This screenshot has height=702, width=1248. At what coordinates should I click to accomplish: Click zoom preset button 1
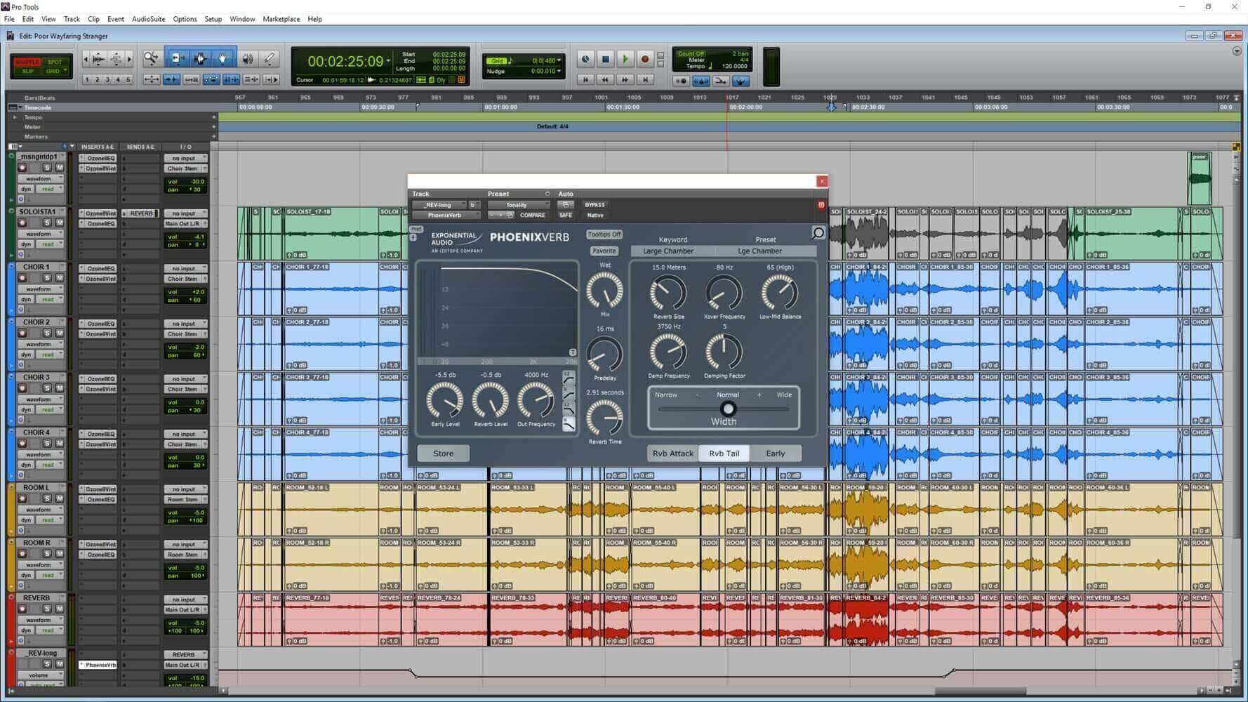coord(87,80)
